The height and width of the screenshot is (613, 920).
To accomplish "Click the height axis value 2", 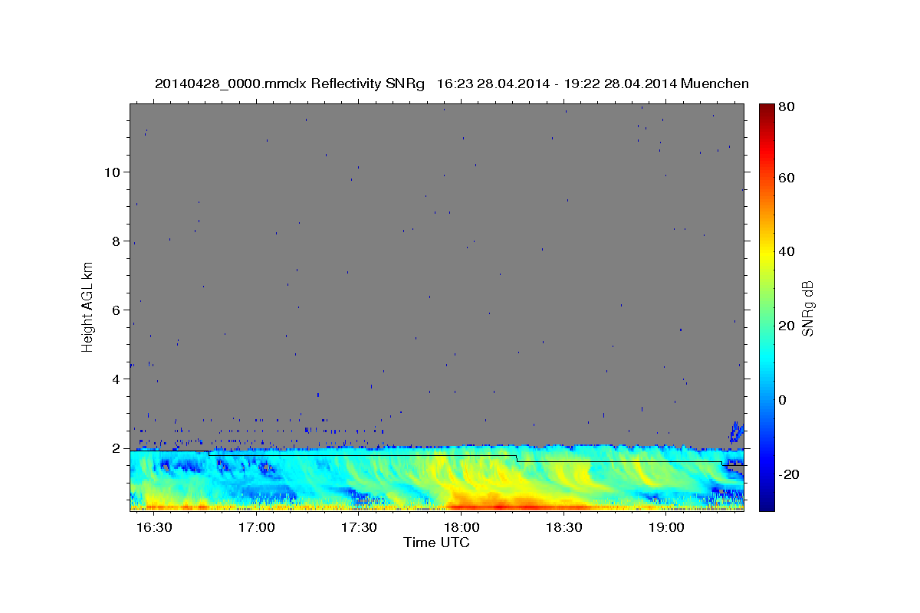I will coord(117,447).
